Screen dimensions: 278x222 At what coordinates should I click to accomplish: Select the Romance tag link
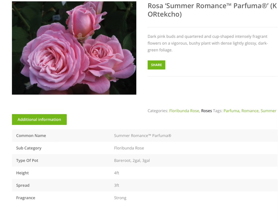250,111
